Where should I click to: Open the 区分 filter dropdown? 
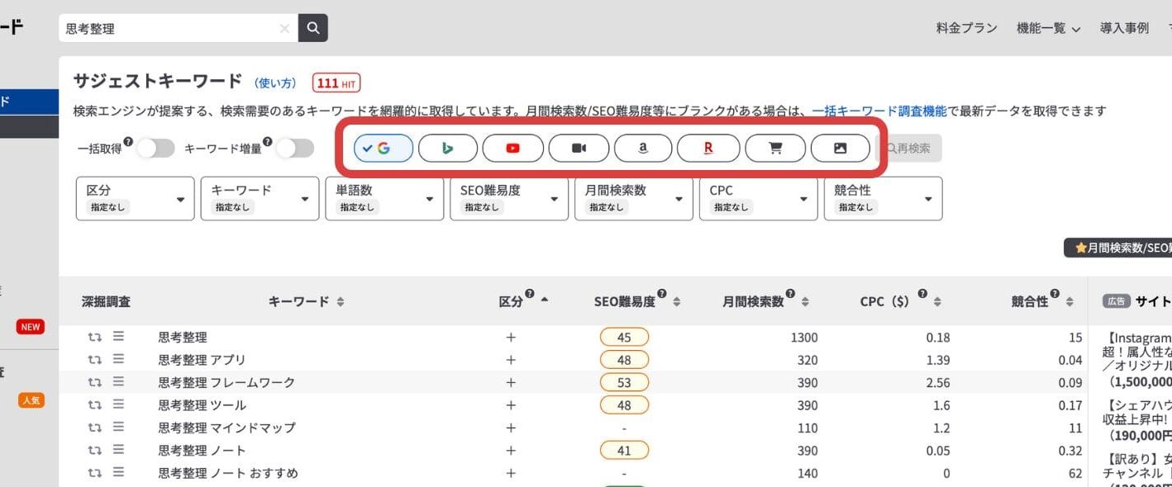pyautogui.click(x=136, y=198)
